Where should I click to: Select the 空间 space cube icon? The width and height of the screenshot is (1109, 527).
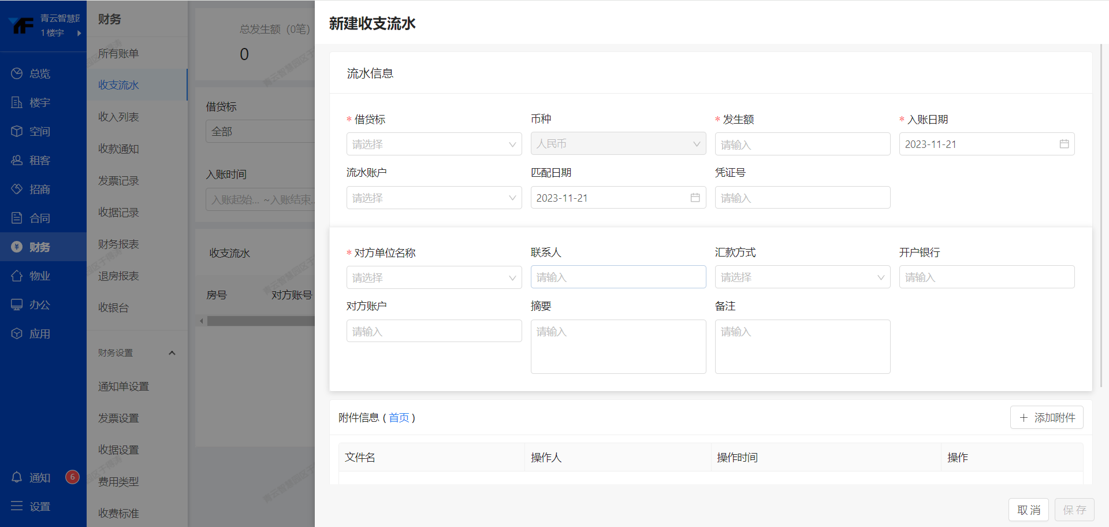17,131
